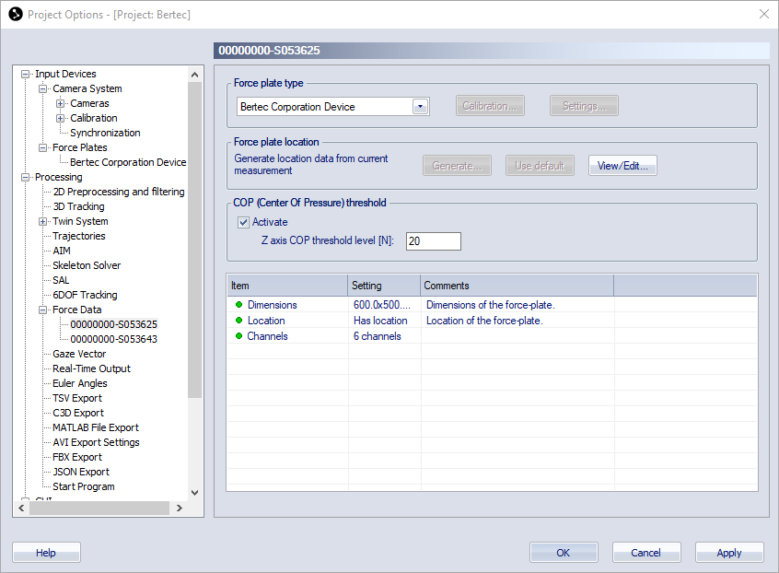Click the green dot beside Dimensions
779x573 pixels.
click(238, 305)
